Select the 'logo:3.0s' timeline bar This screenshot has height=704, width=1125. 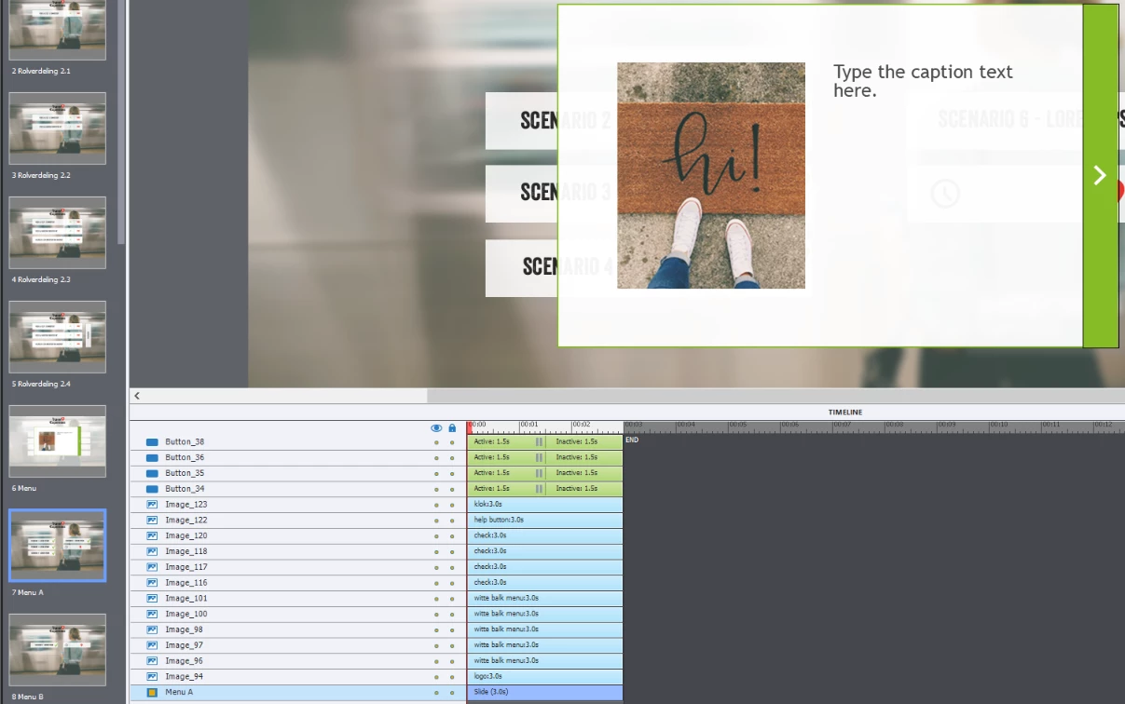click(x=545, y=677)
